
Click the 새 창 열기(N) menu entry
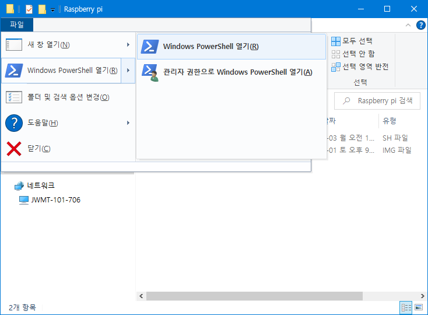coord(68,45)
